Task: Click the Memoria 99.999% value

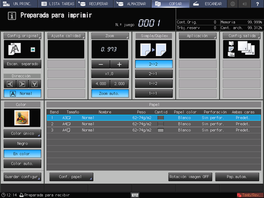Action: coord(255,22)
